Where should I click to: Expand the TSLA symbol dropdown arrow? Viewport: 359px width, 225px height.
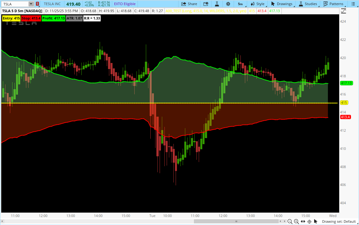31,4
